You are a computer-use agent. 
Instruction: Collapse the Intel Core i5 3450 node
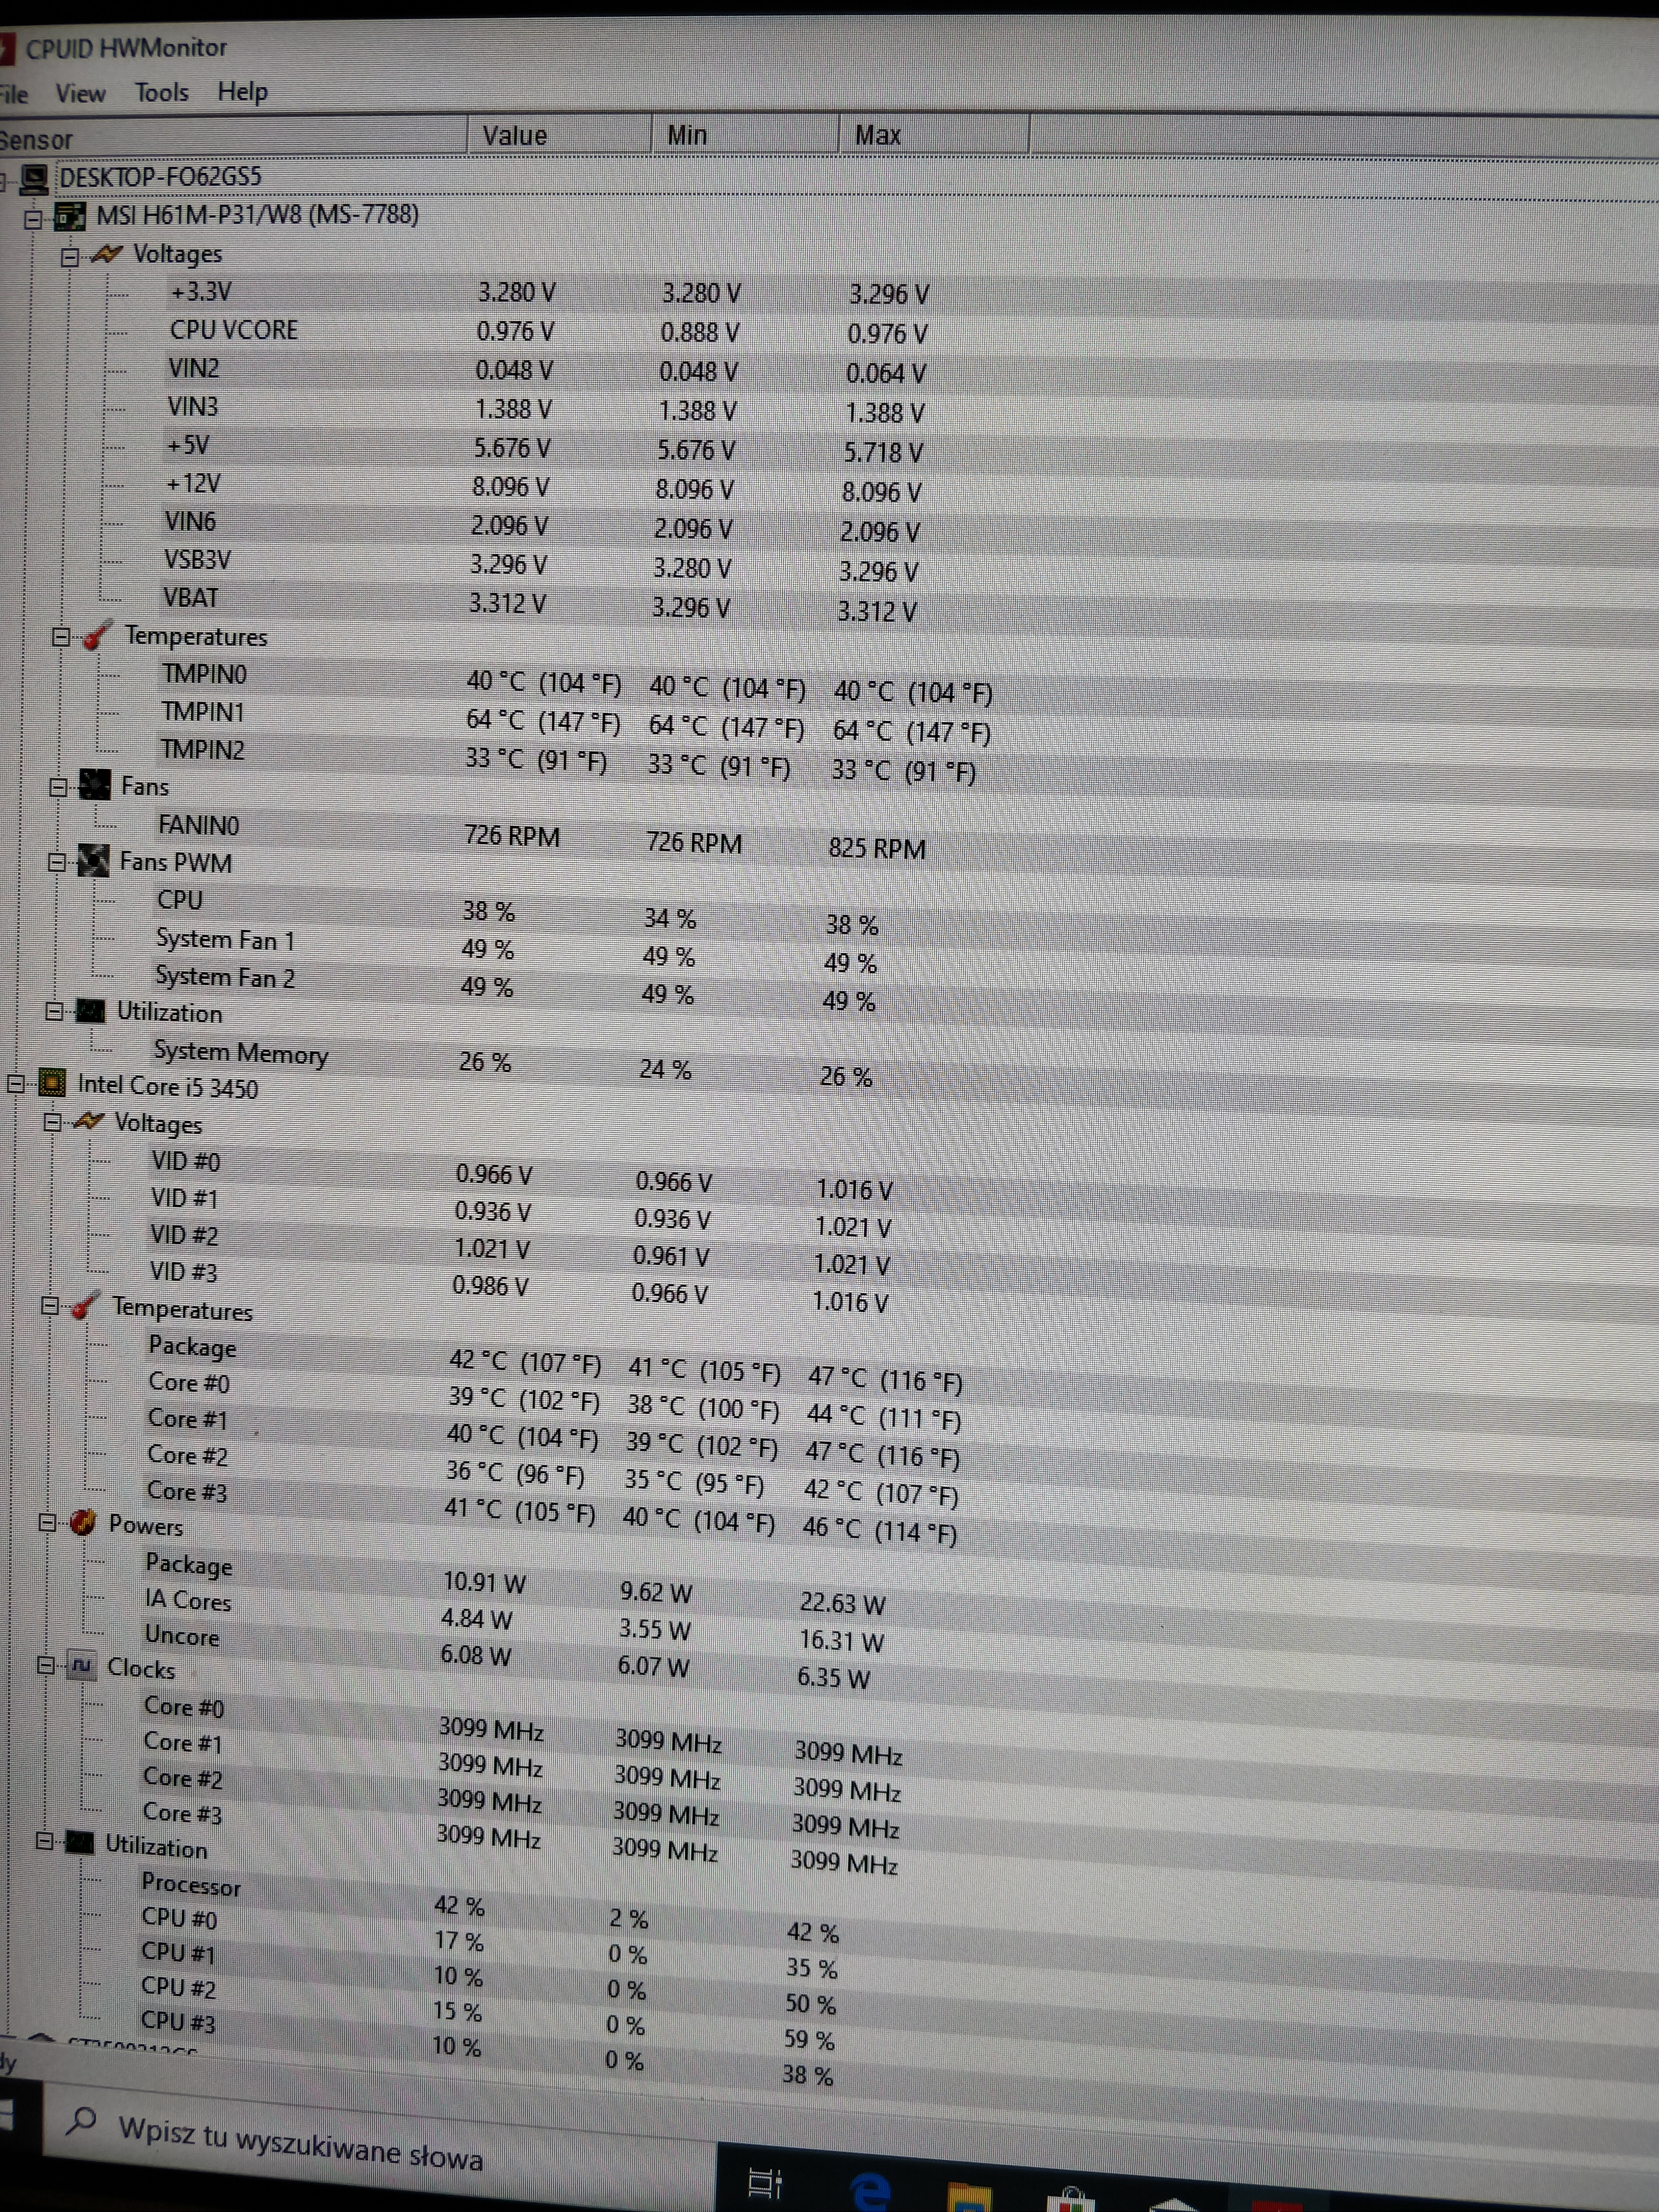16,1083
